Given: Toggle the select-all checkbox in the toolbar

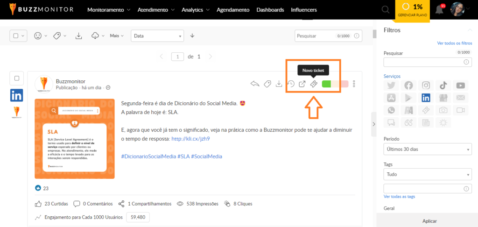Looking at the screenshot, I should [16, 35].
